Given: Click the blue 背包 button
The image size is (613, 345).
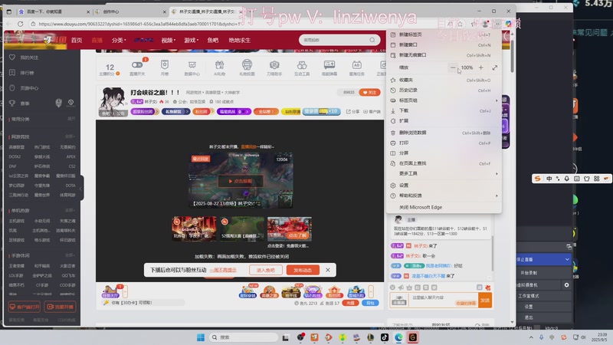Looking at the screenshot, I should point(370,303).
